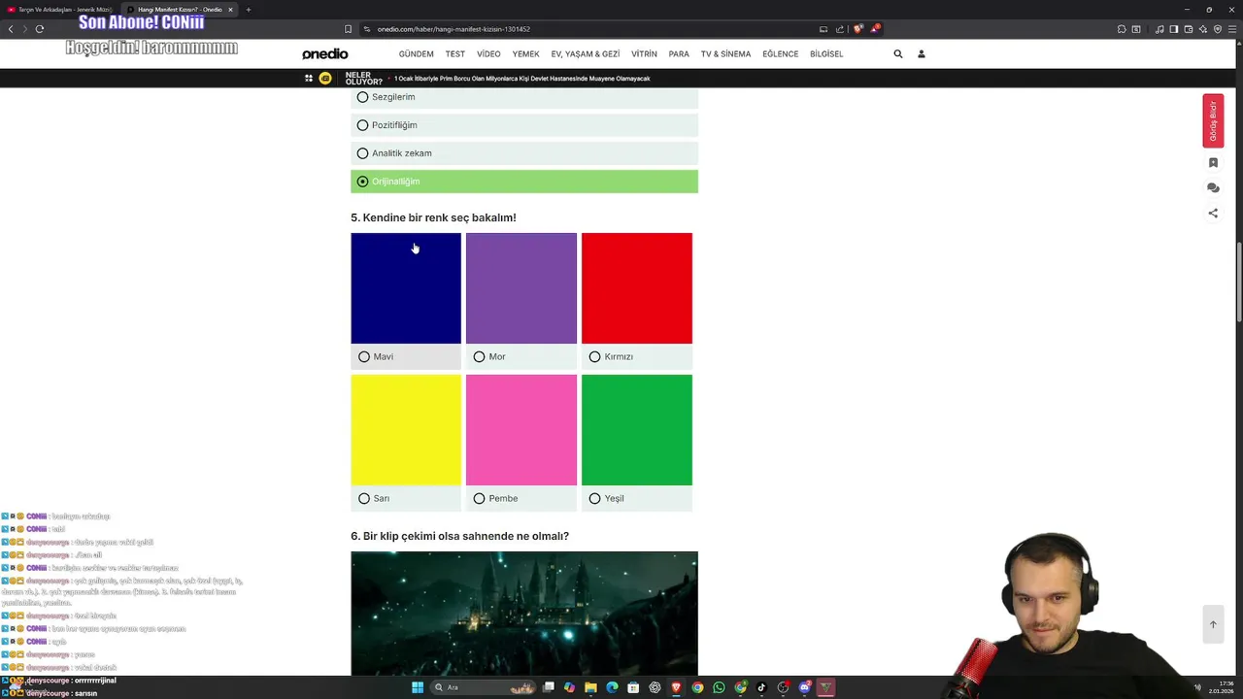This screenshot has width=1243, height=699.
Task: Open the grid menu icon beside Neler Oluyor
Action: pyautogui.click(x=309, y=78)
